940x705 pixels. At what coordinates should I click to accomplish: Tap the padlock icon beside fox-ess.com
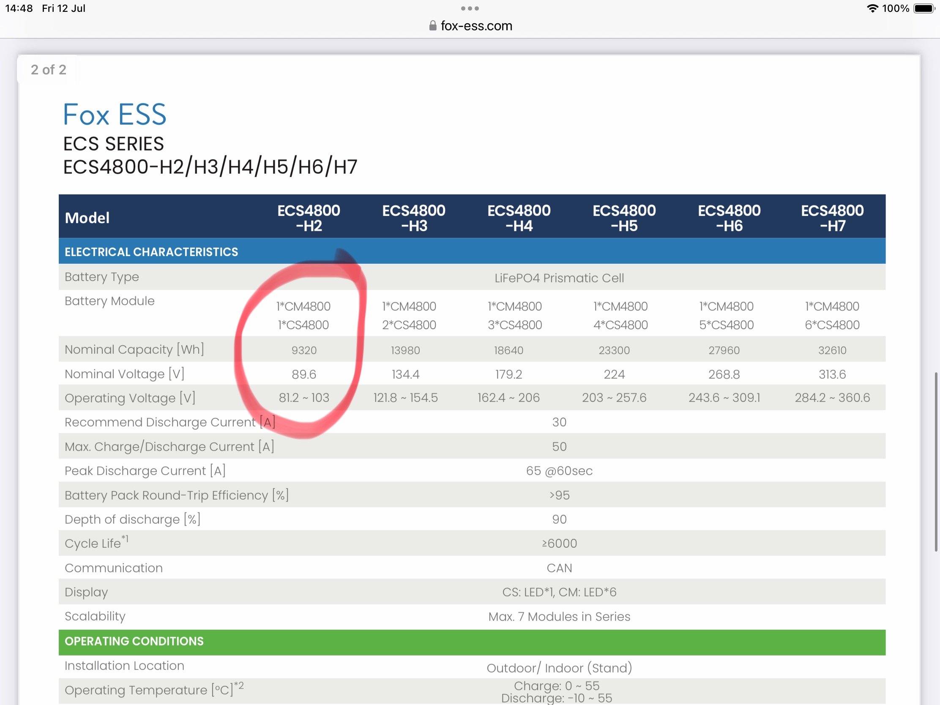(x=432, y=26)
